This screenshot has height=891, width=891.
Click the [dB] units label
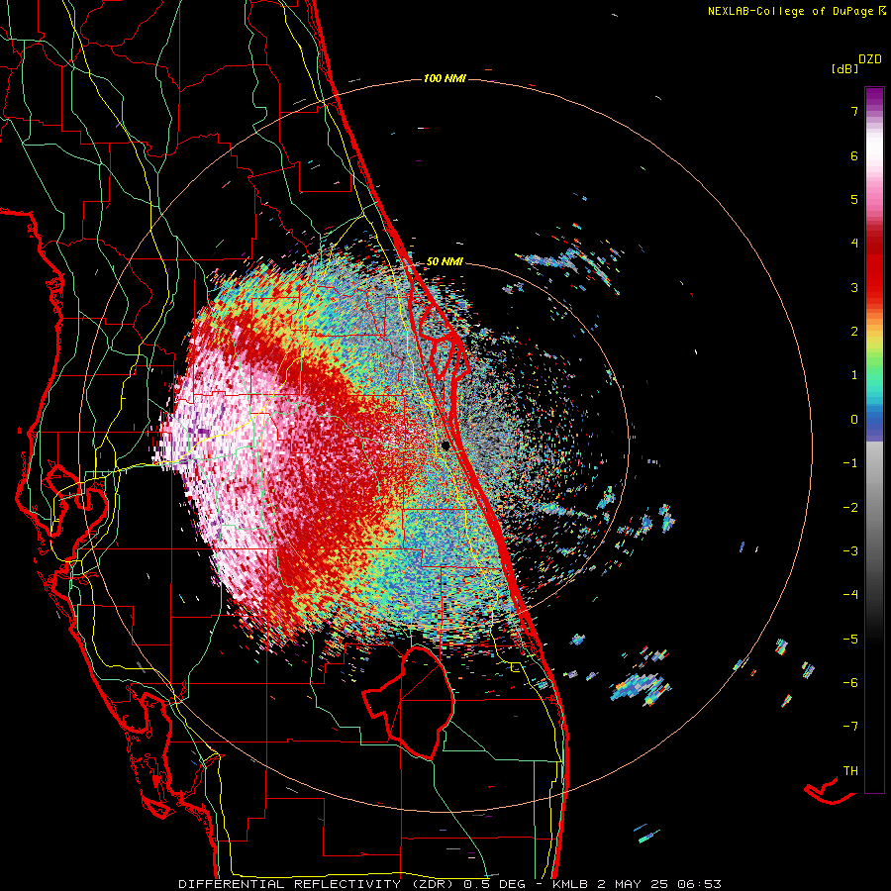(843, 68)
